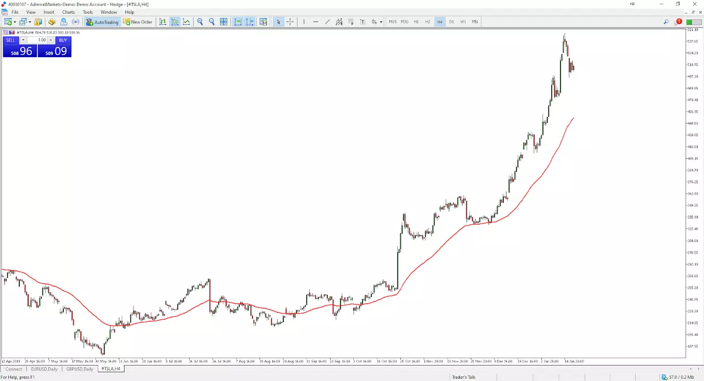Switch chart to line chart type

coord(186,22)
